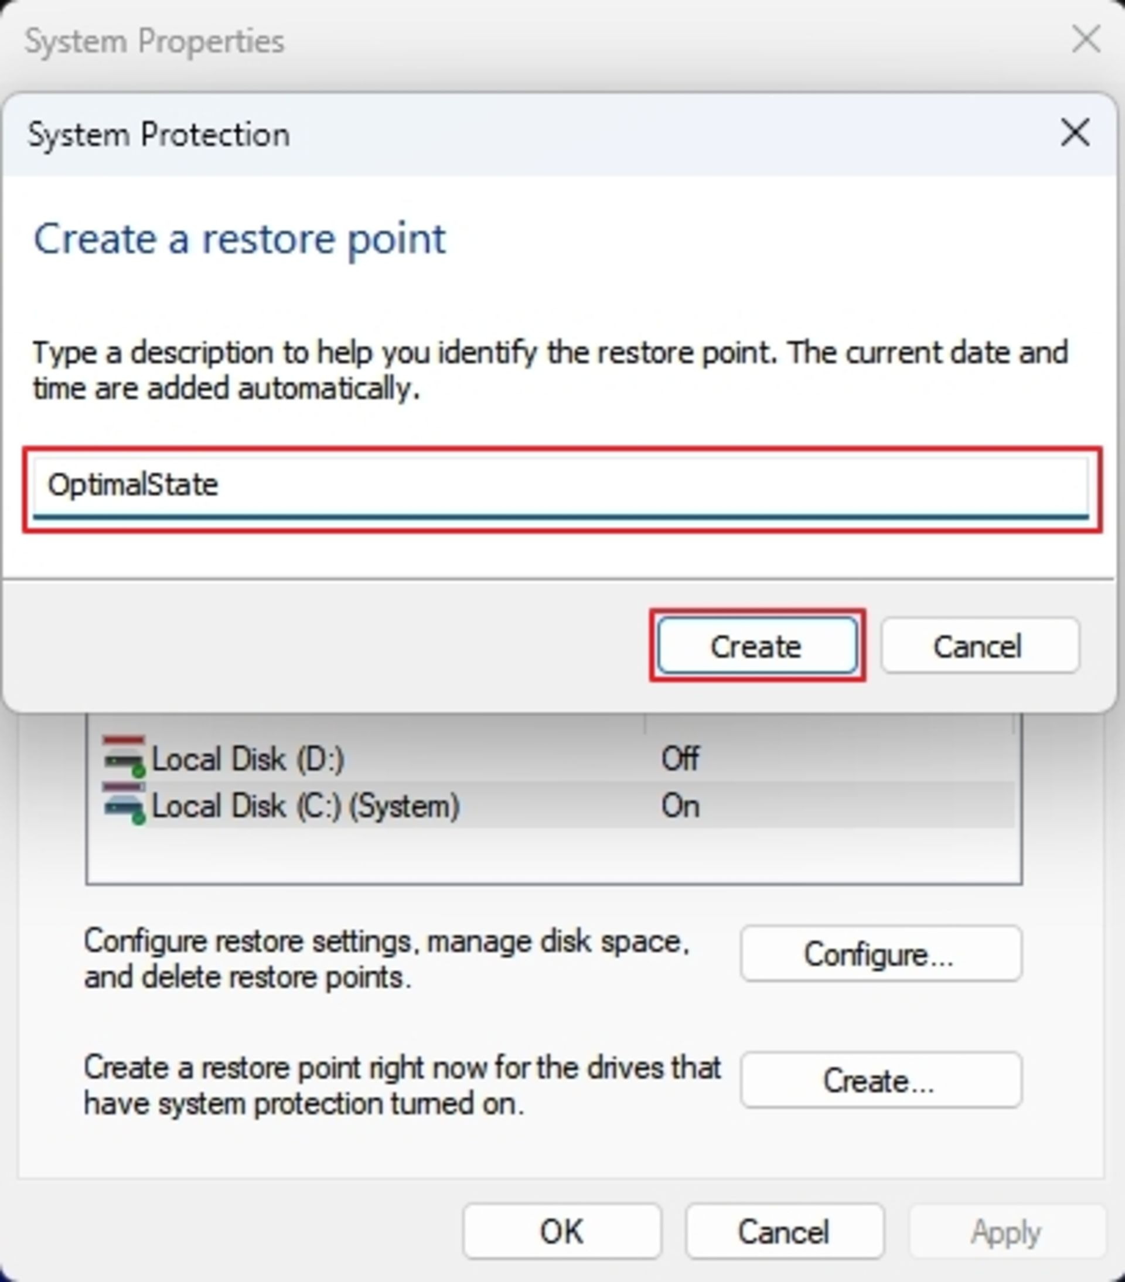Open Configure... restore settings
Image resolution: width=1125 pixels, height=1282 pixels.
coord(881,954)
